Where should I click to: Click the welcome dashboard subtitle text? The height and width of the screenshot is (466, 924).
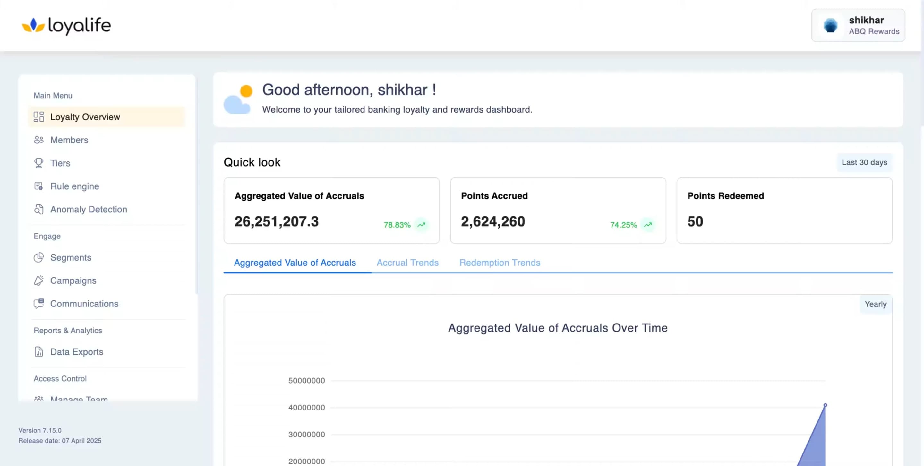397,110
